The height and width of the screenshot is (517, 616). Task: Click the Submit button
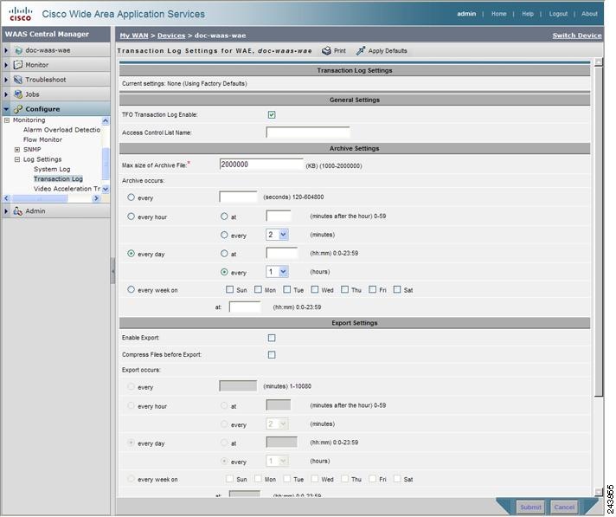(530, 507)
